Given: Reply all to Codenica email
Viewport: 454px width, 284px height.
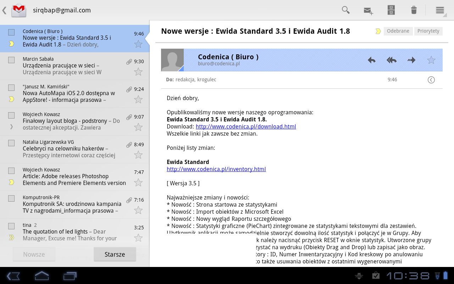Looking at the screenshot, I should coord(391,60).
